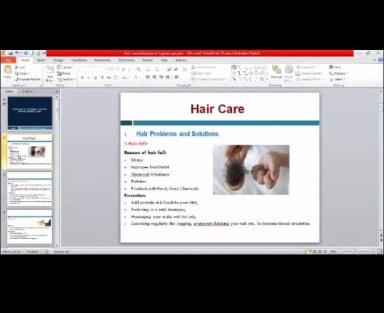This screenshot has height=313, width=384.
Task: Open the Align Text dropdown
Action: pos(201,73)
